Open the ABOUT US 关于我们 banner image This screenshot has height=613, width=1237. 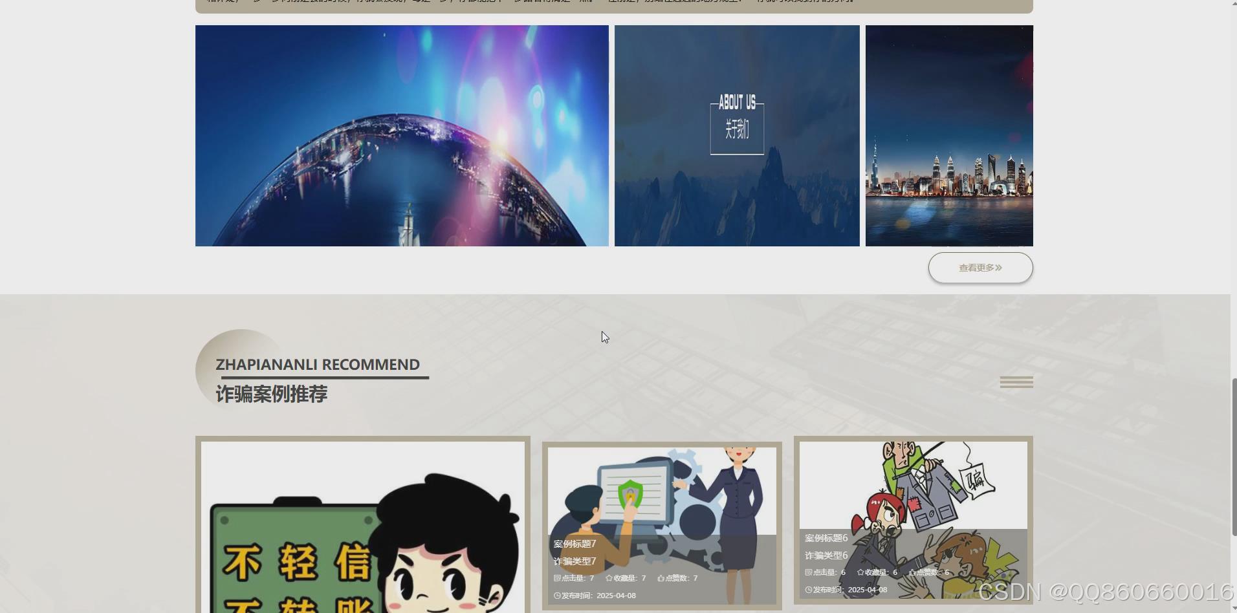pos(737,136)
